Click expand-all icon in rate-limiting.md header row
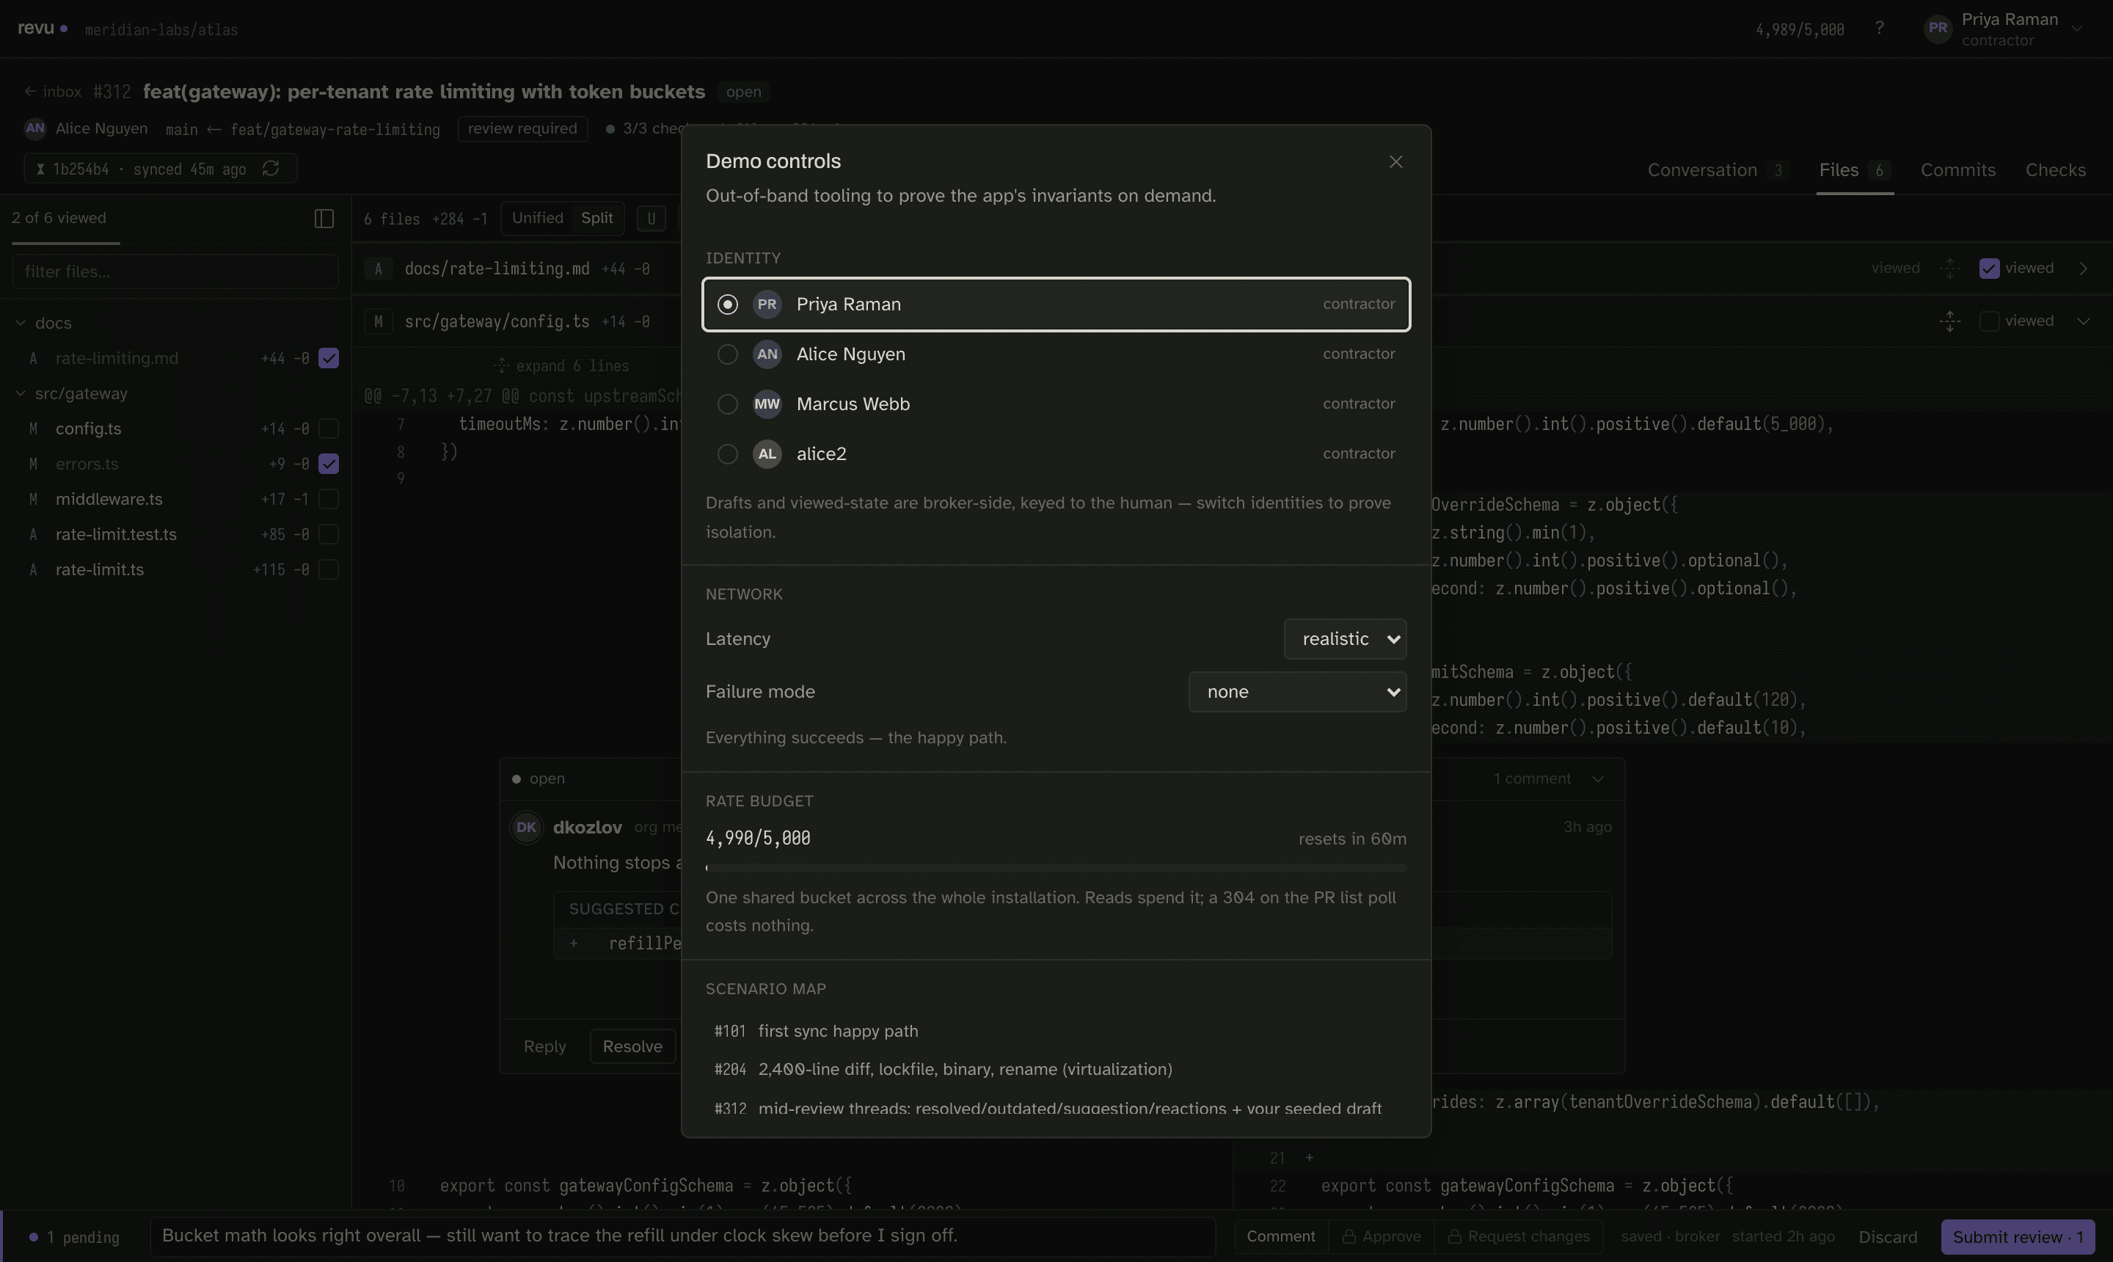2113x1262 pixels. point(1949,269)
